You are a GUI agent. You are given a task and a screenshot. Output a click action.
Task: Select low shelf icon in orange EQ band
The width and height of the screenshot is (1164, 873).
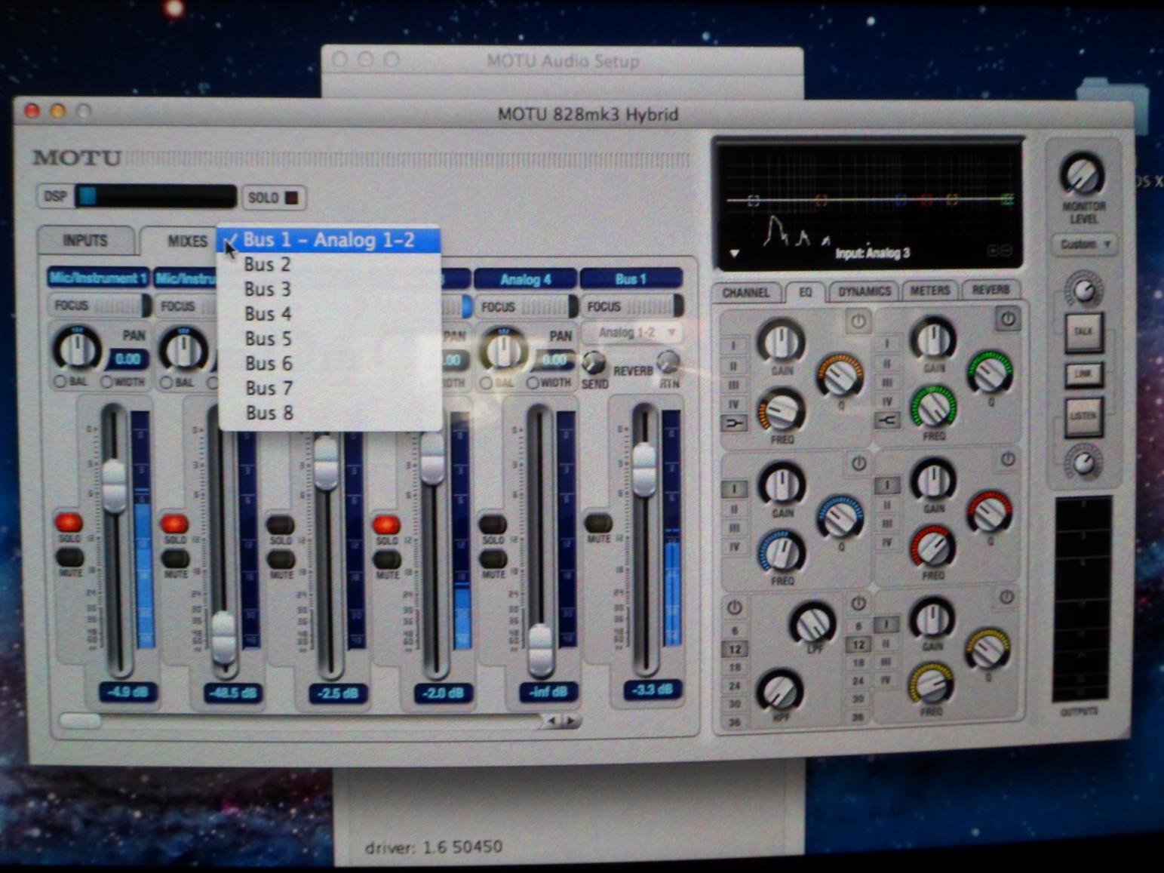click(734, 423)
